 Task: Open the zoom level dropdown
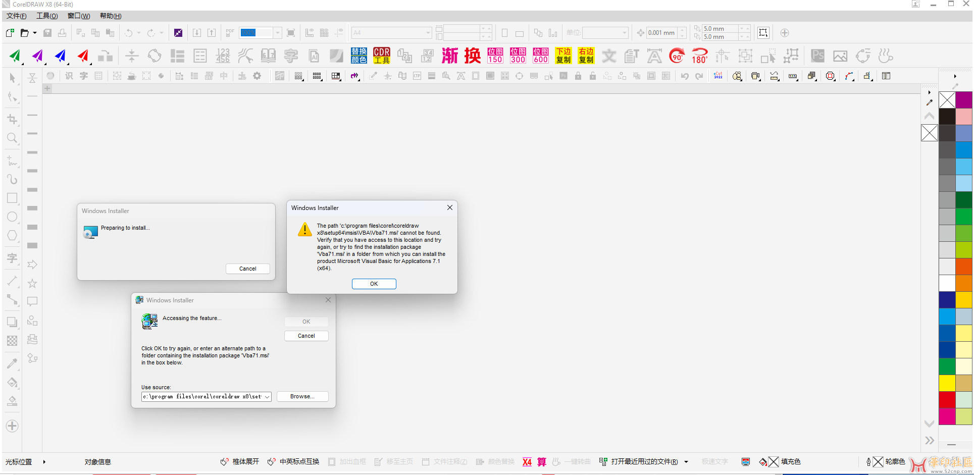pyautogui.click(x=278, y=33)
